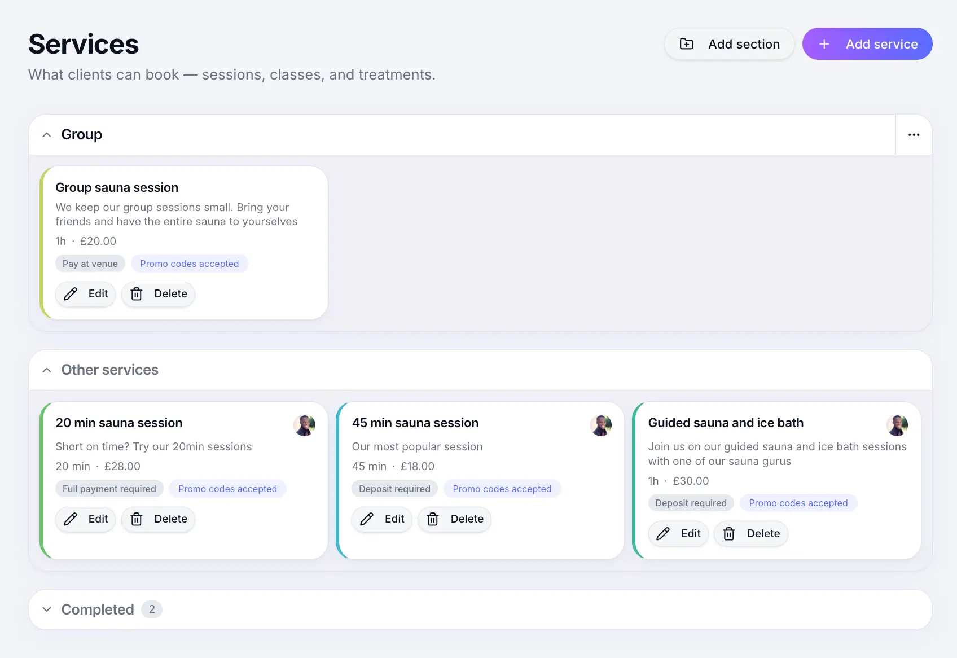Click the Completed section label

(x=98, y=609)
